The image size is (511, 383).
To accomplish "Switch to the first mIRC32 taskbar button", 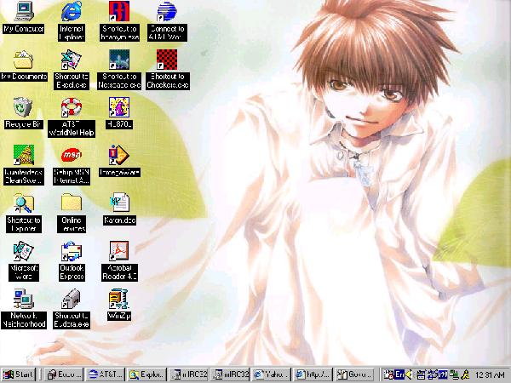I will tap(189, 374).
